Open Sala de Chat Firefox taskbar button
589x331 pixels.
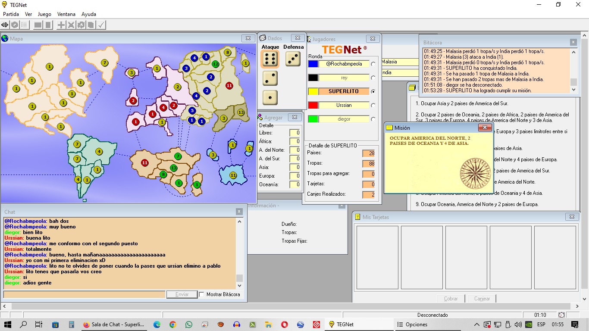coord(114,325)
